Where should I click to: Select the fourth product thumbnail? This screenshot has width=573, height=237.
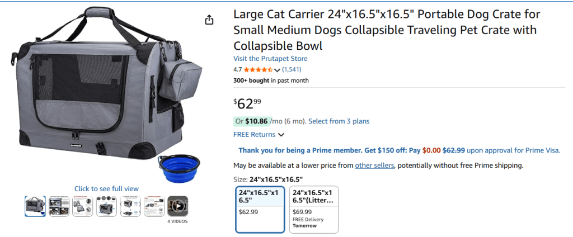[106, 206]
